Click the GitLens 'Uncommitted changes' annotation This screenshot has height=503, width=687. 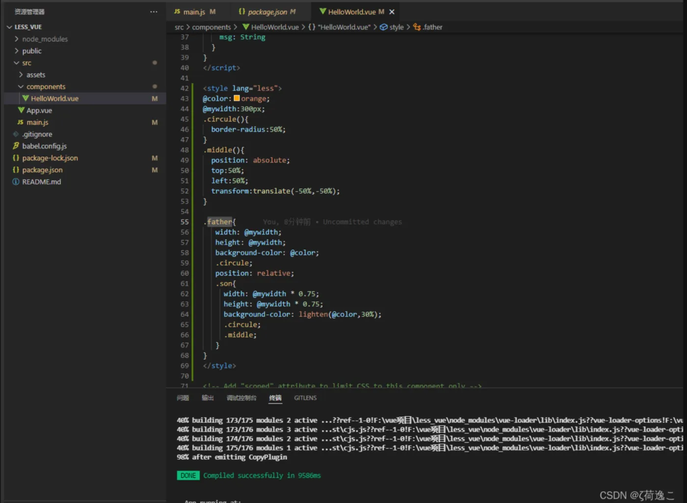coord(362,222)
